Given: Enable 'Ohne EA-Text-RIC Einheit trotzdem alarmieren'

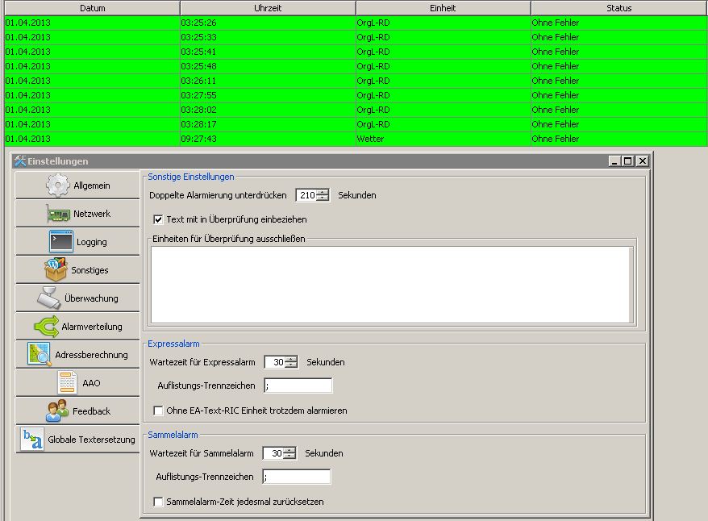Looking at the screenshot, I should click(x=159, y=411).
